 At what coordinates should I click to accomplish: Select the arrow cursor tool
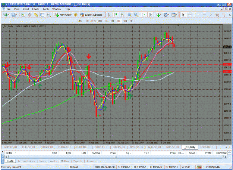coord(183,15)
